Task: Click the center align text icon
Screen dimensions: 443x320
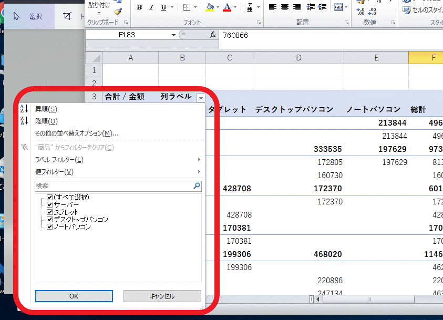Action: click(x=285, y=7)
